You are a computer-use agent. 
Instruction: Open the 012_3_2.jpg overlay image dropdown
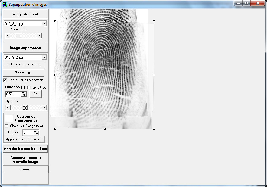(x=44, y=57)
